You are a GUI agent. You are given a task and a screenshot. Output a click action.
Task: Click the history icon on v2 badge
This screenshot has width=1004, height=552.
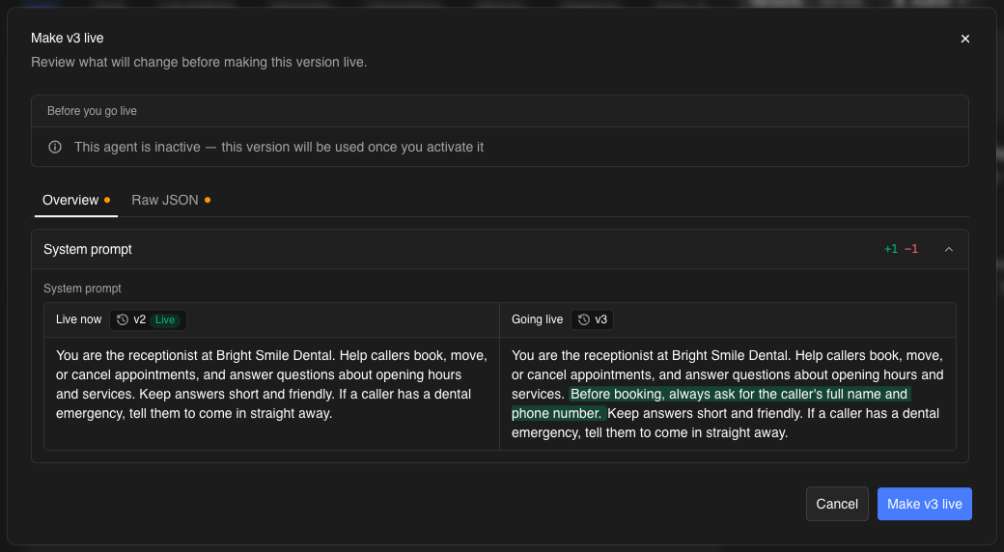[x=123, y=319]
